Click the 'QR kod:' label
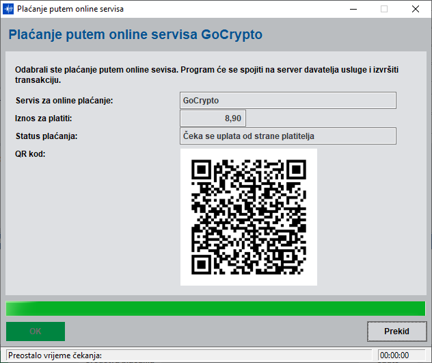This screenshot has height=363, width=432. pyautogui.click(x=30, y=153)
